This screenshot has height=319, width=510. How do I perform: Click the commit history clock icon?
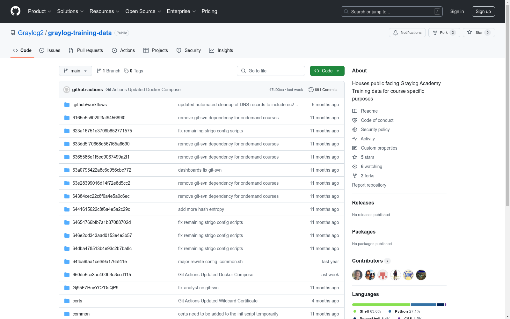[x=311, y=90]
